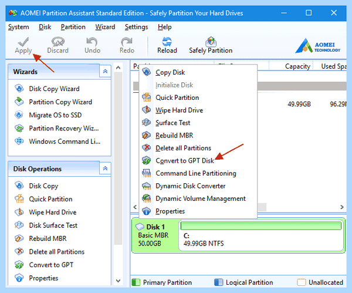Click the Convert to GPT icon in sidebar

[x=19, y=265]
